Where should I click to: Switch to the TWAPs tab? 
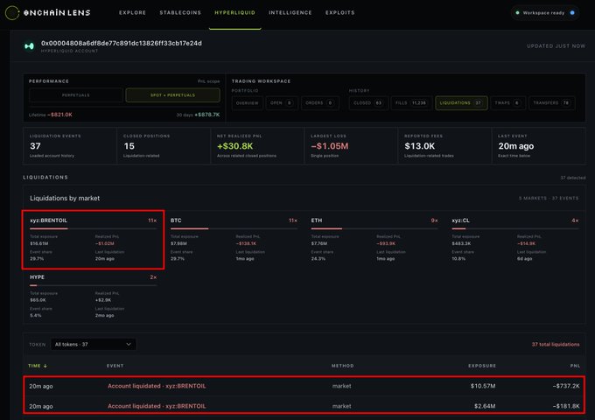[x=507, y=103]
